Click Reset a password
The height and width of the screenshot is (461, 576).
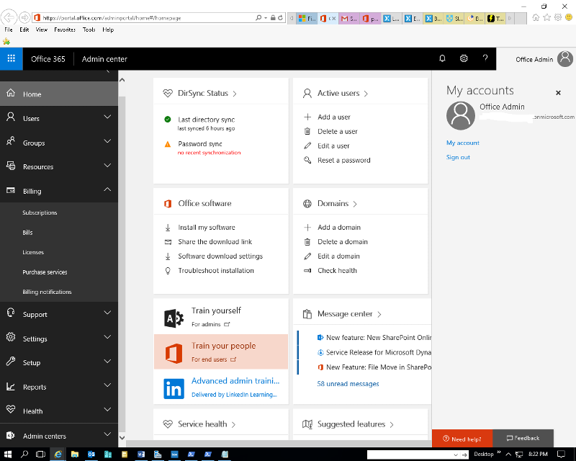coord(344,161)
